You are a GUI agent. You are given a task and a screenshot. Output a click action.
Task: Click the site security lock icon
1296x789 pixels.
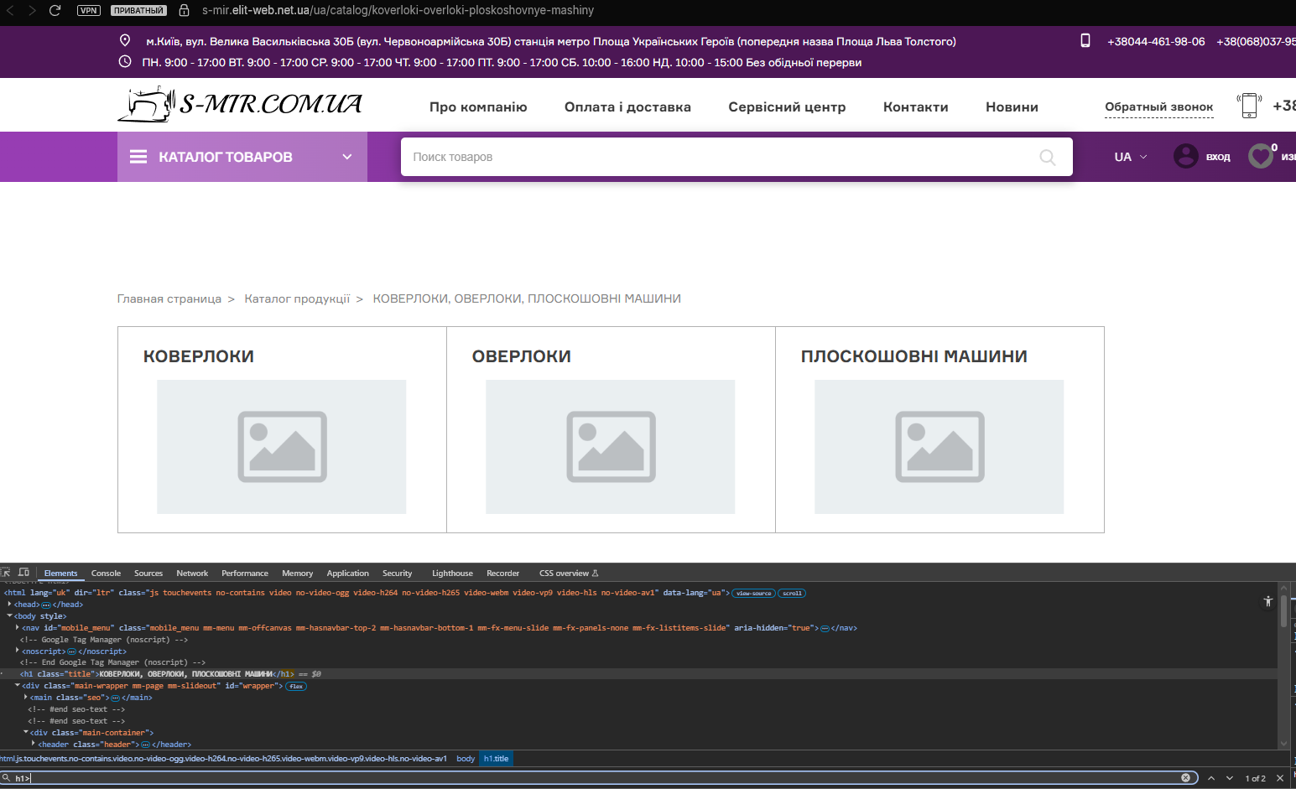184,10
